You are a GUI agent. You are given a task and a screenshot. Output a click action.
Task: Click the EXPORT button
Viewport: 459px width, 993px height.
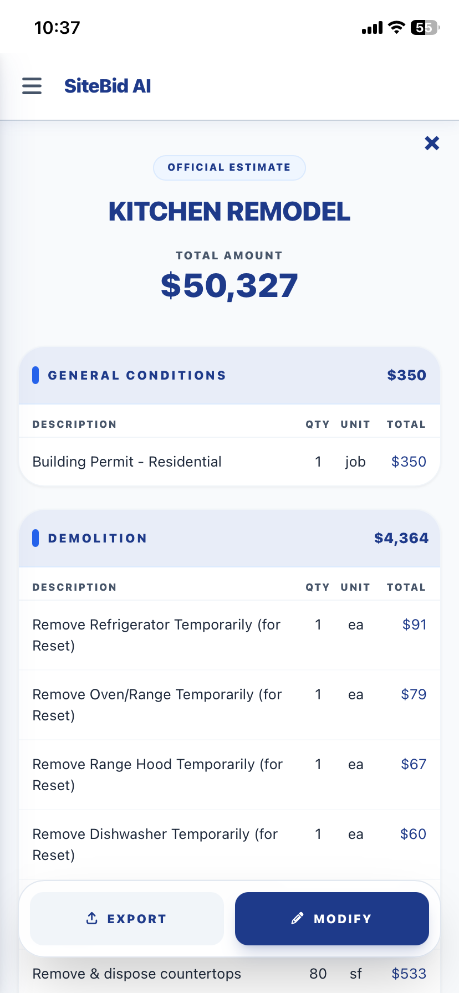tap(127, 918)
